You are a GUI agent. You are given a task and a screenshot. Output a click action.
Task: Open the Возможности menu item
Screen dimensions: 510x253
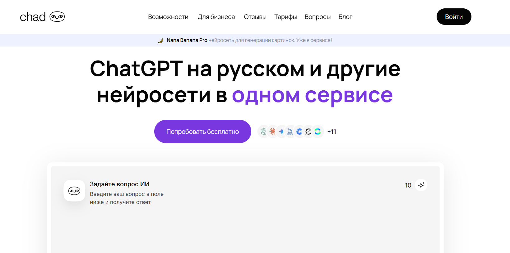coord(168,17)
